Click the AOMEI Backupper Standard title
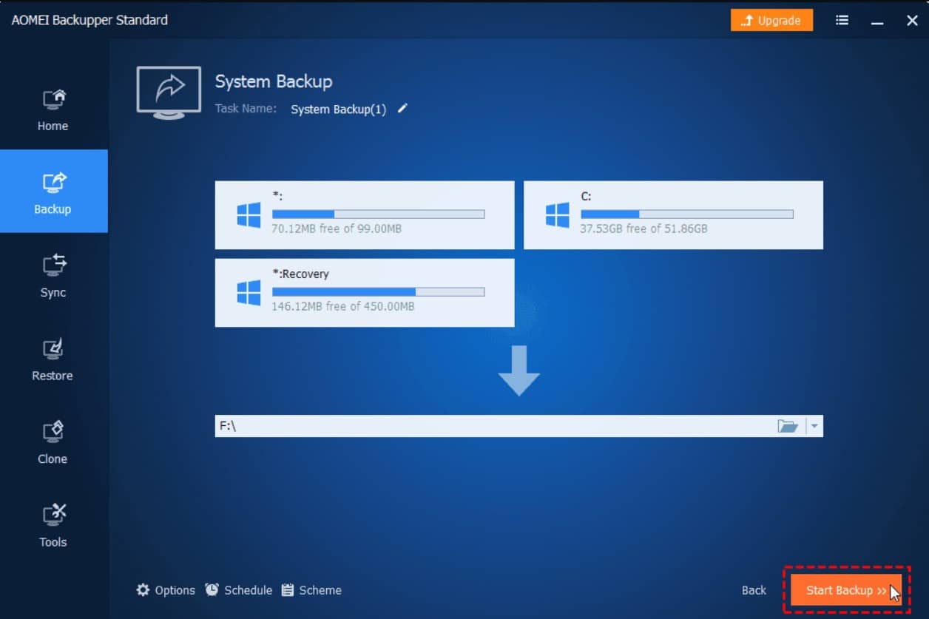Screen dimensions: 929x619 [89, 20]
